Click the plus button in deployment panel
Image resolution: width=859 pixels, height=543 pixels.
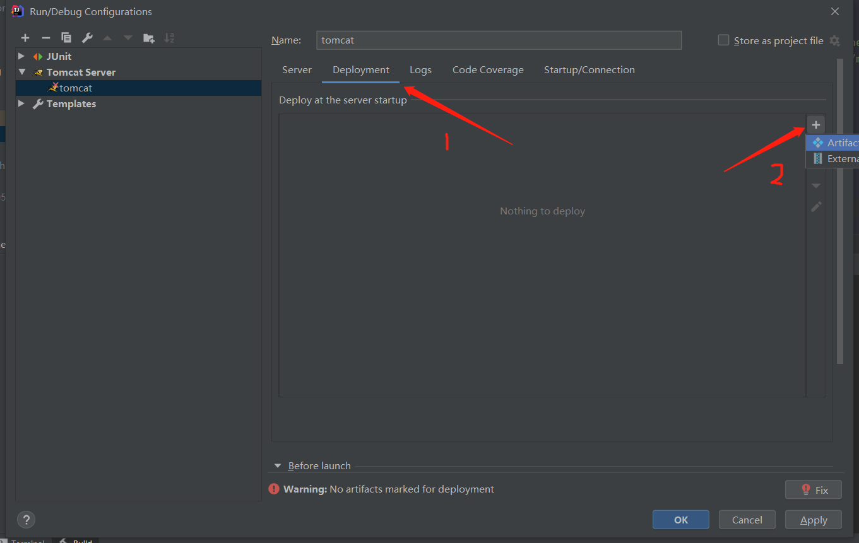pyautogui.click(x=816, y=125)
